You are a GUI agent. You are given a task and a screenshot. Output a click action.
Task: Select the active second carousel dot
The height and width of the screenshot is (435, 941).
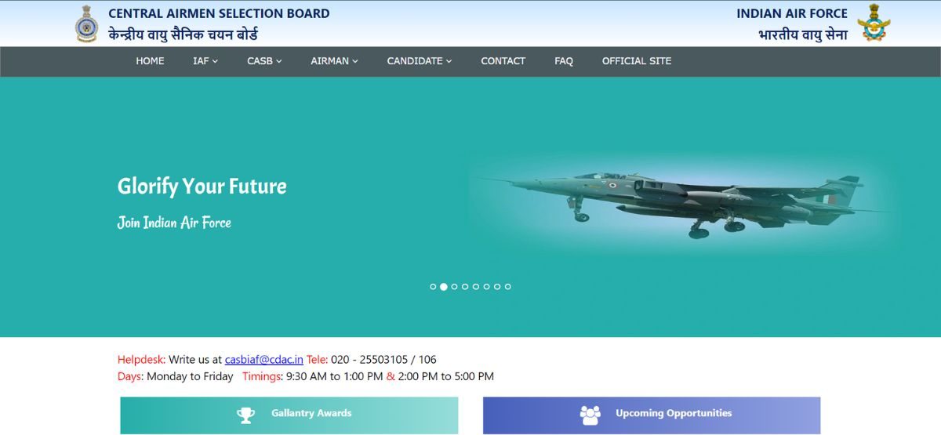444,287
